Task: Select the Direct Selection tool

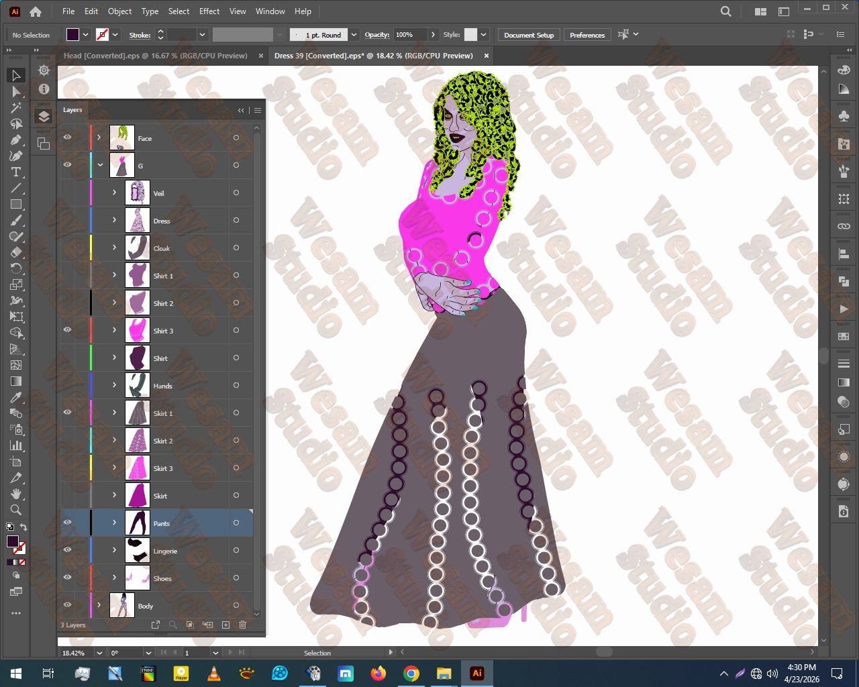Action: coord(16,91)
